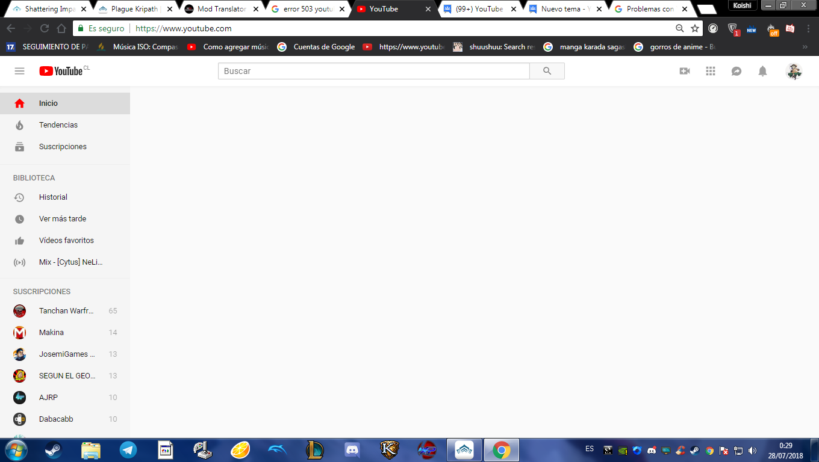Open the YouTube hamburger guide menu

pos(19,71)
